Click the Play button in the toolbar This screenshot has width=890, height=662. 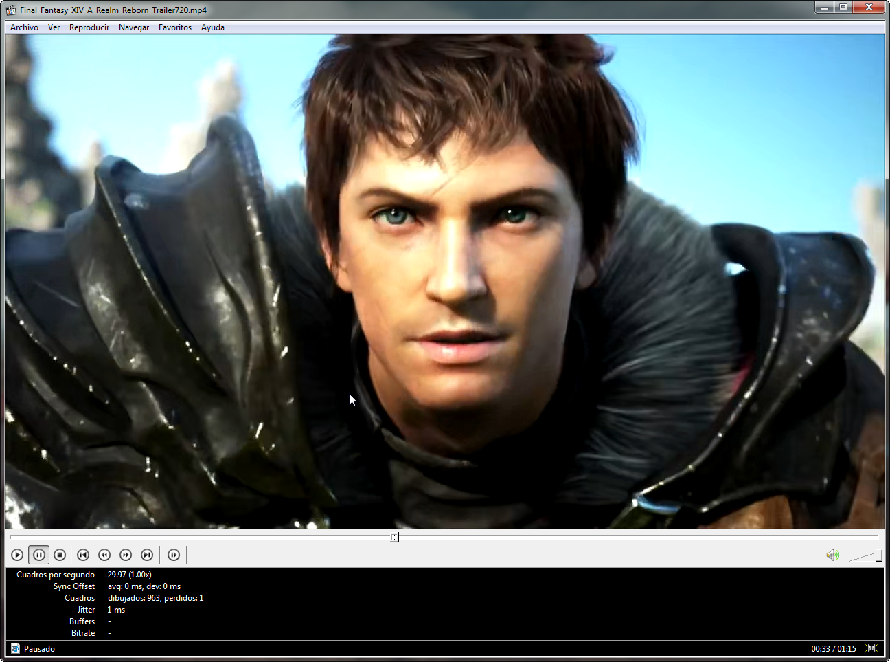pyautogui.click(x=17, y=555)
